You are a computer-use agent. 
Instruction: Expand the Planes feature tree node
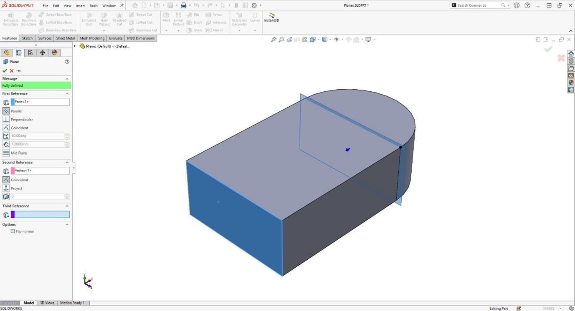pyautogui.click(x=74, y=46)
